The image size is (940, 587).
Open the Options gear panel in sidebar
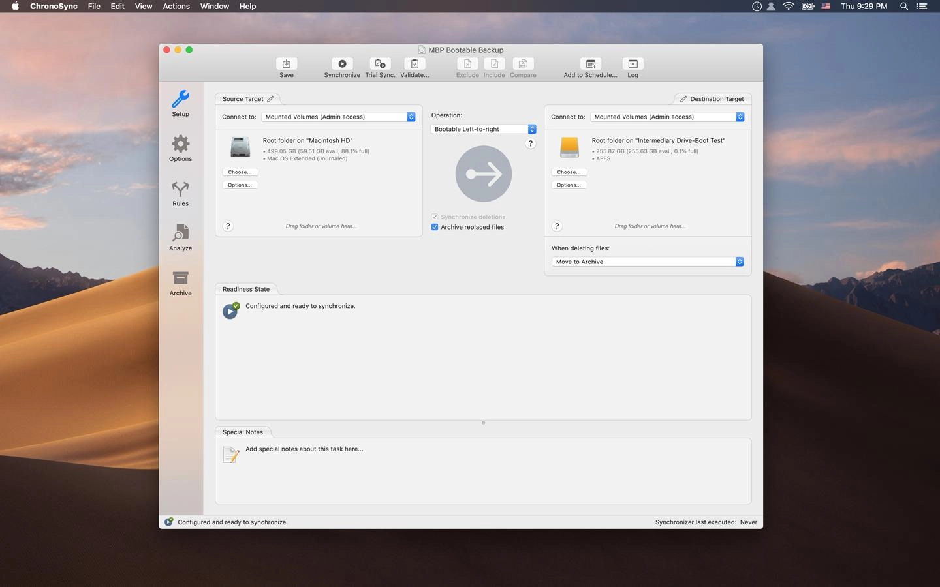[180, 143]
